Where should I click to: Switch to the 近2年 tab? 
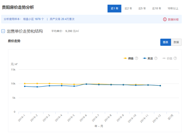coord(128,8)
